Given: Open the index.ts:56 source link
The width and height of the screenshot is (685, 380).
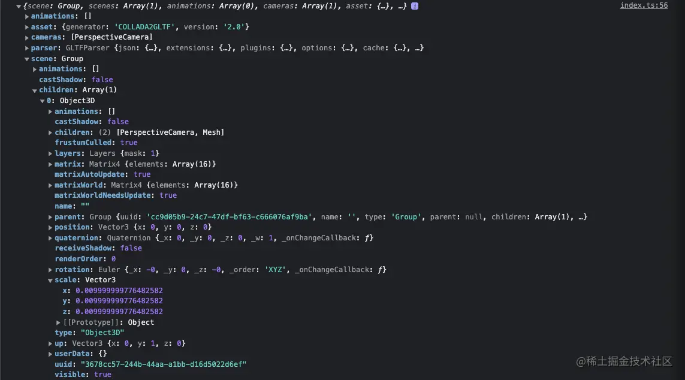Looking at the screenshot, I should pyautogui.click(x=644, y=5).
